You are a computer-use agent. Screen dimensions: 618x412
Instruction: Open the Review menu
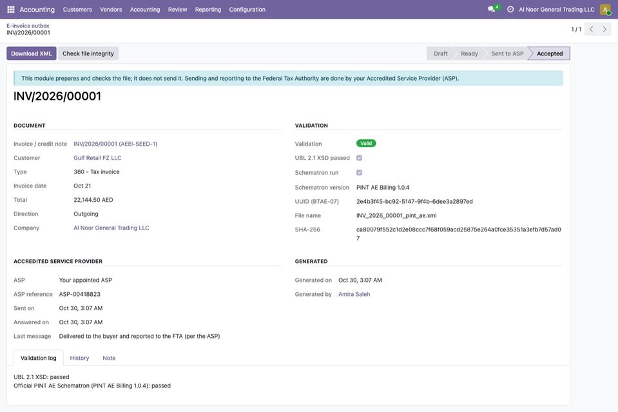click(x=177, y=10)
